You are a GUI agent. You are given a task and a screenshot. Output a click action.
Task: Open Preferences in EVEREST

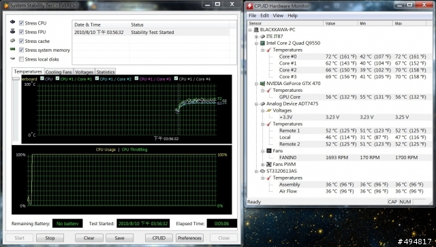coord(189,238)
